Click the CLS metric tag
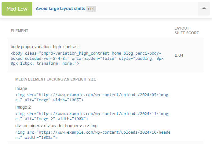 [x=91, y=9]
